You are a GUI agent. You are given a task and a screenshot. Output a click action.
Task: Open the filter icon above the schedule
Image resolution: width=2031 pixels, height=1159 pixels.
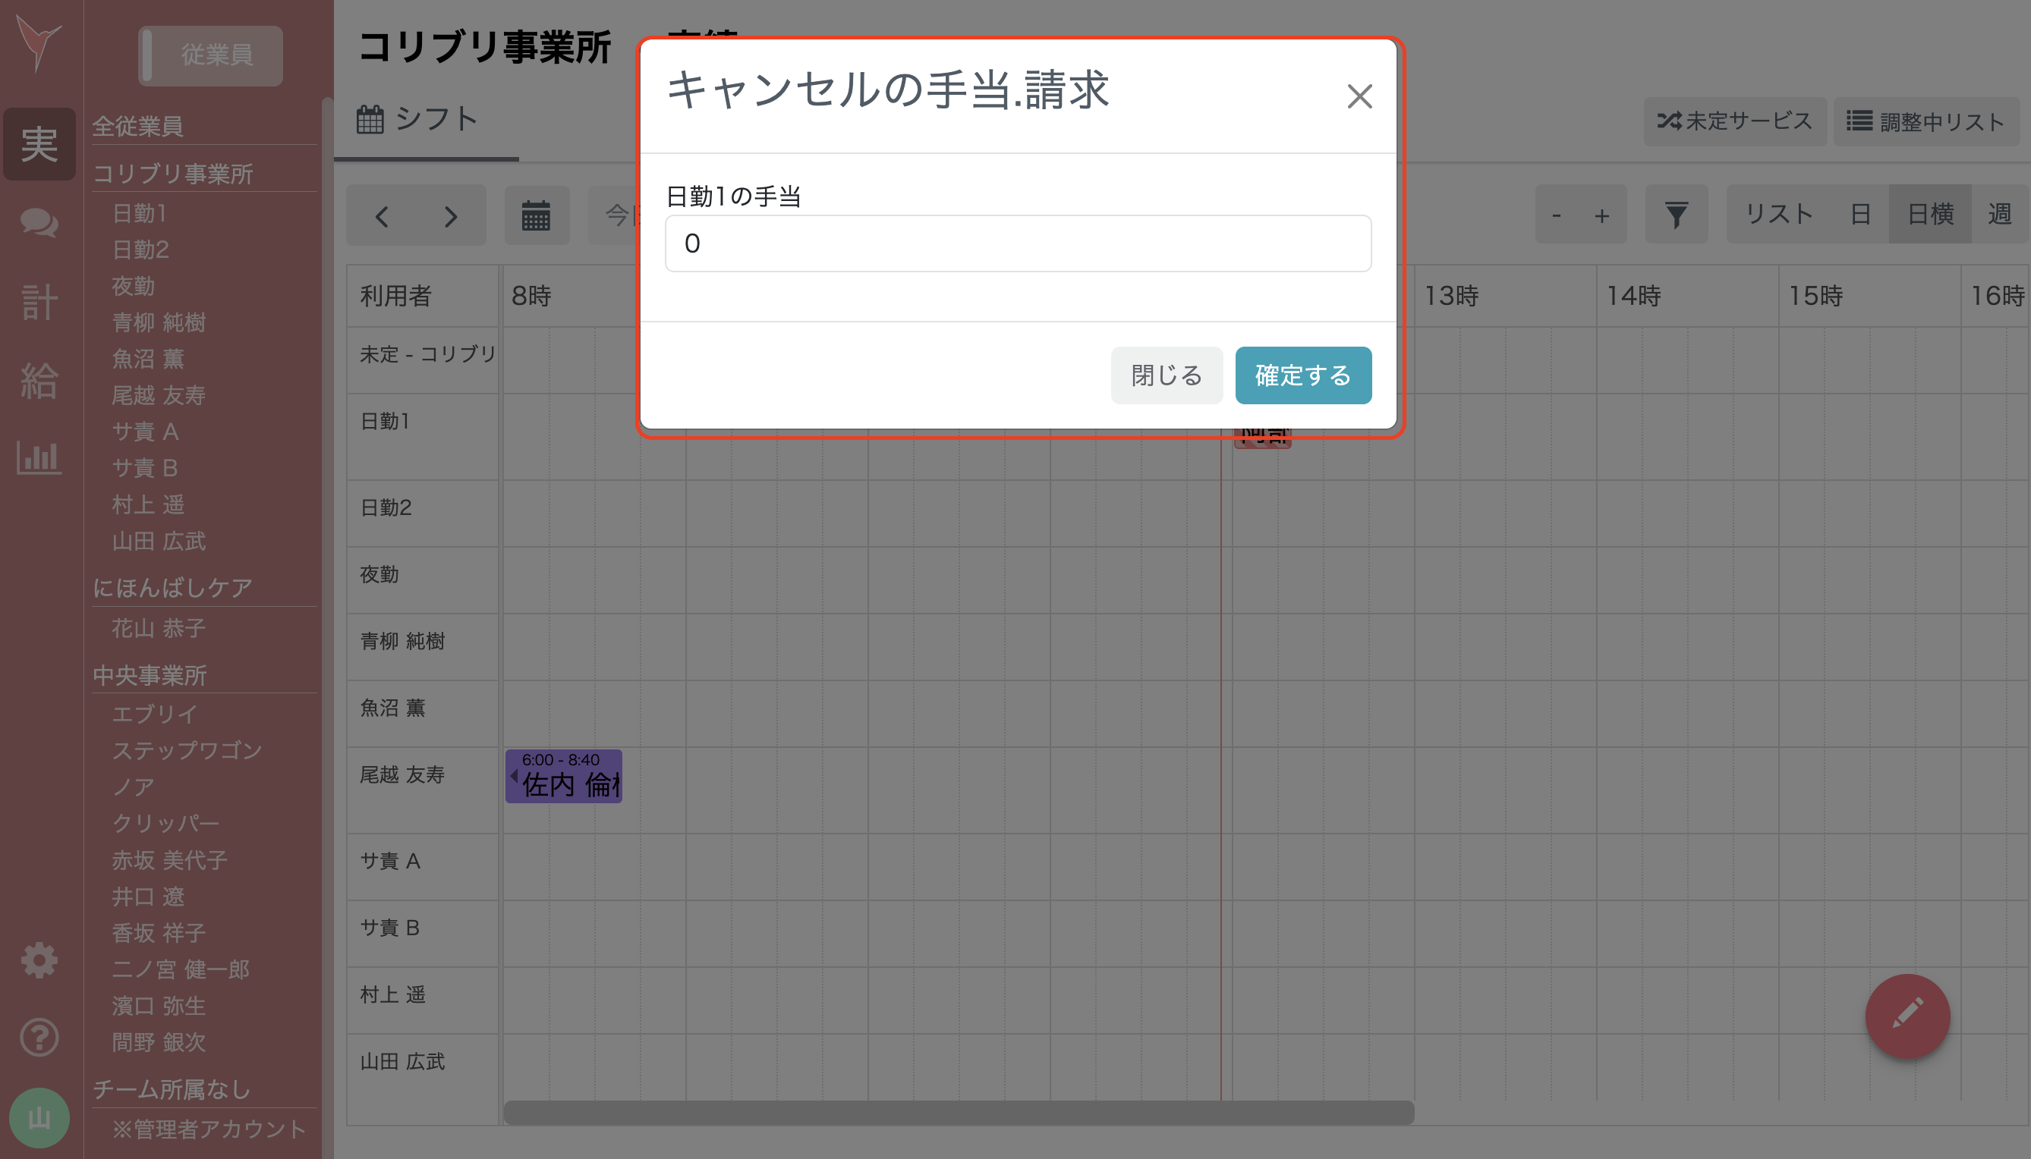point(1676,214)
